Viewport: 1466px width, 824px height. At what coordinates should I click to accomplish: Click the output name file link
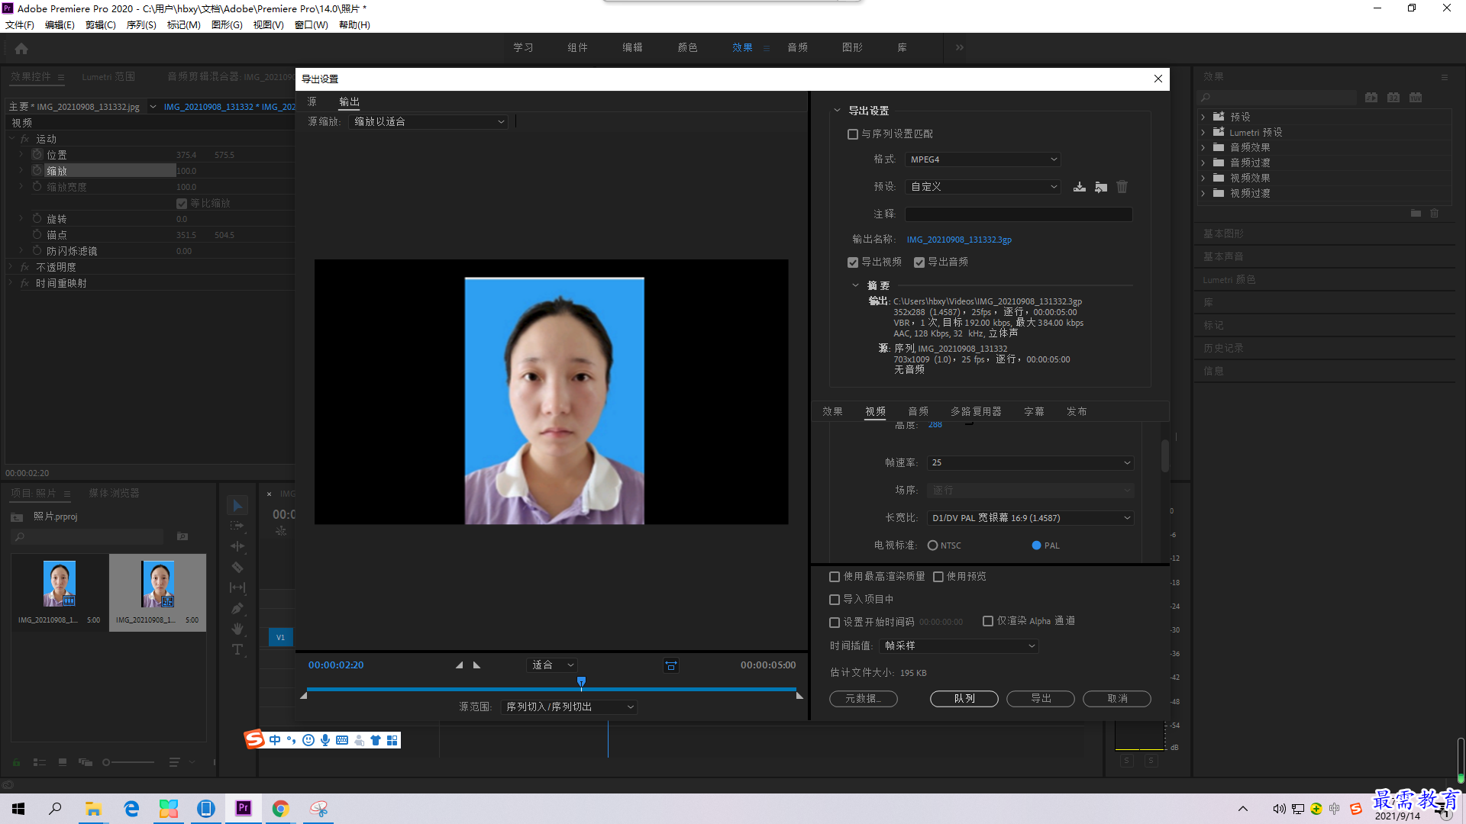tap(959, 240)
